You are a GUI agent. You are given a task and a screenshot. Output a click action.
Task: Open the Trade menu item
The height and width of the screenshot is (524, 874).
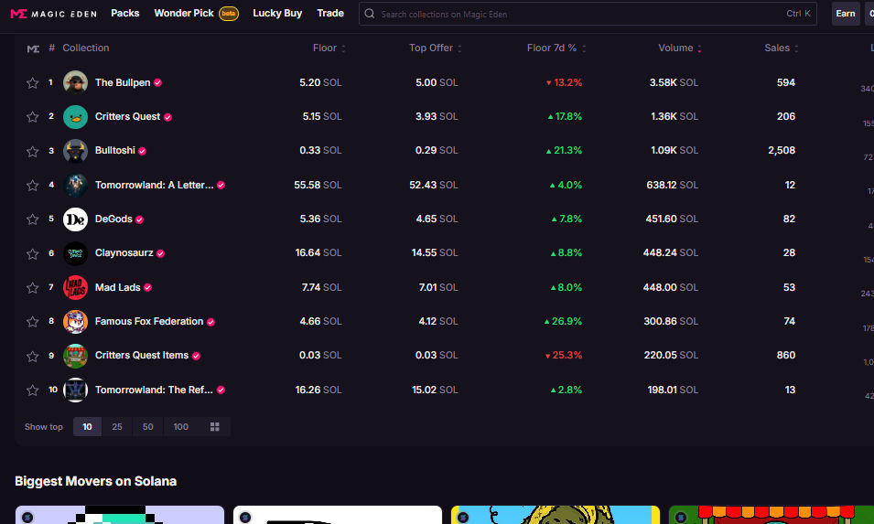[330, 14]
